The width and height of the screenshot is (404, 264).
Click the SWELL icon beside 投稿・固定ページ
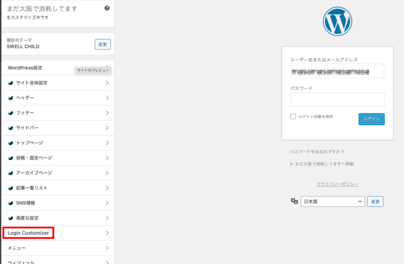(x=10, y=158)
